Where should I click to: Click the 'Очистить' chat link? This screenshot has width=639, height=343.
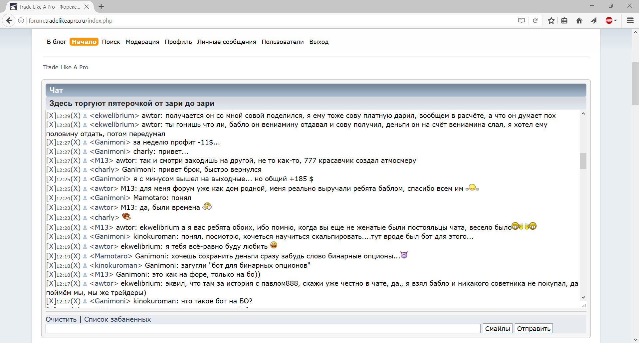(x=61, y=319)
